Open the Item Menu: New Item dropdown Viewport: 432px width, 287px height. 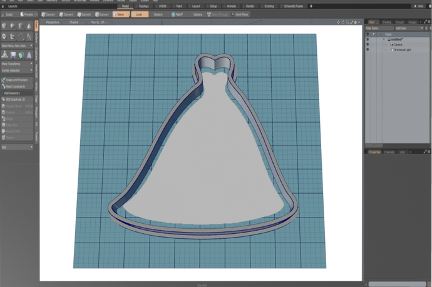click(17, 46)
